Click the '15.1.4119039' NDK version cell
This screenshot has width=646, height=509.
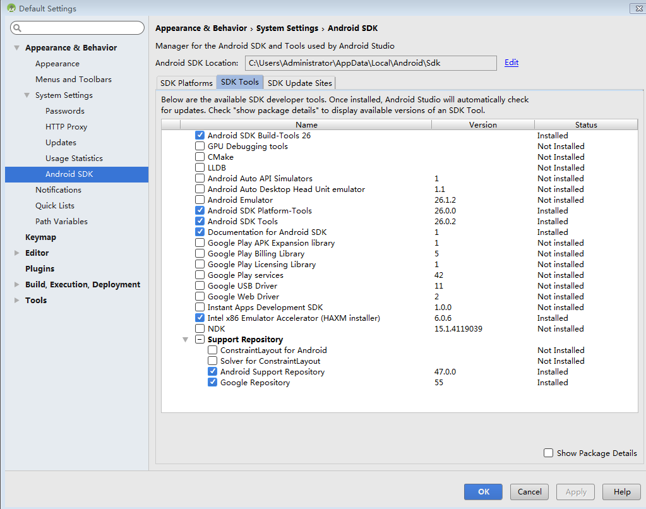[458, 328]
